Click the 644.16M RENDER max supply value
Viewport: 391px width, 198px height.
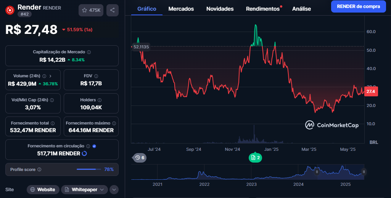click(91, 130)
